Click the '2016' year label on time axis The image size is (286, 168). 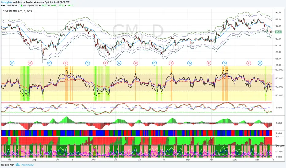(x=93, y=160)
